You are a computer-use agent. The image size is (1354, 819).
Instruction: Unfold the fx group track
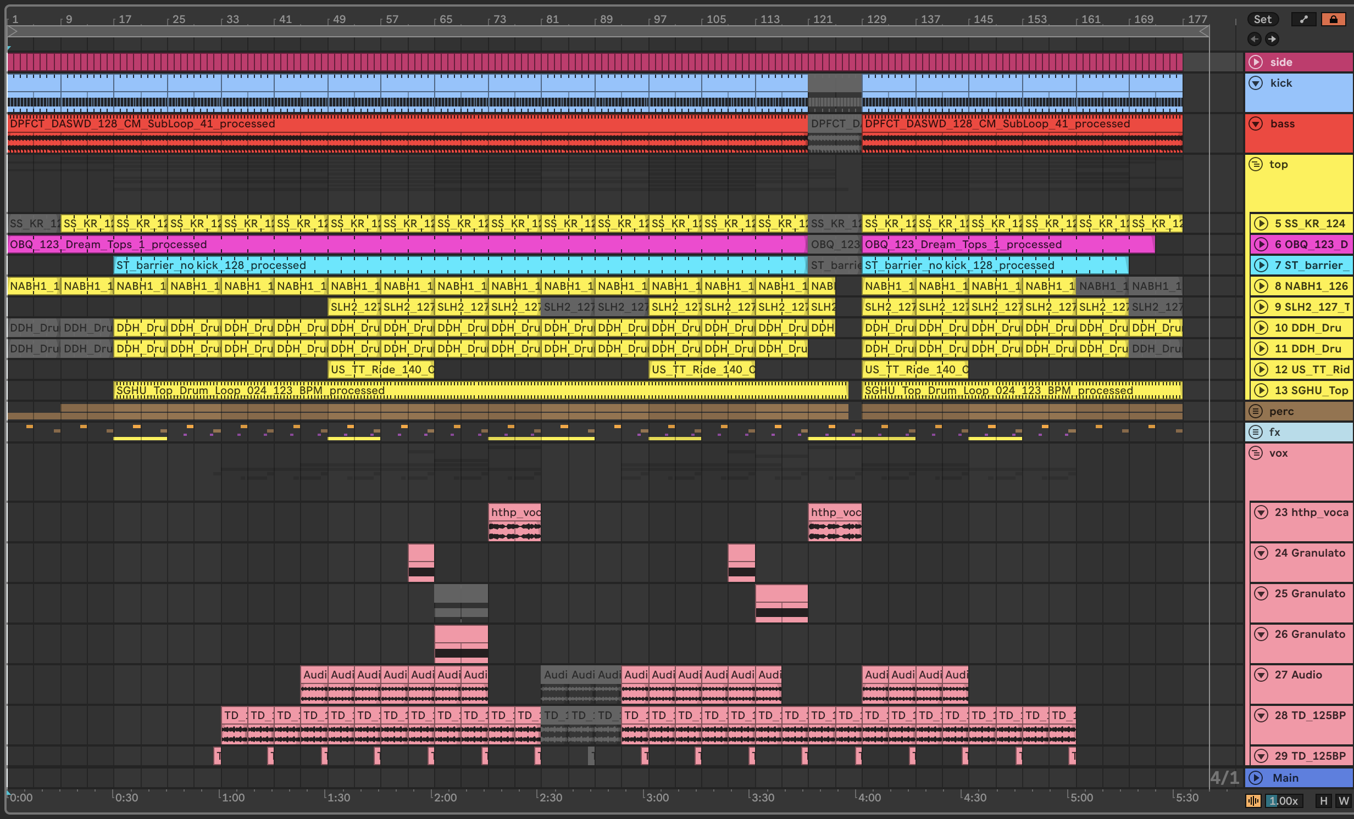1256,432
